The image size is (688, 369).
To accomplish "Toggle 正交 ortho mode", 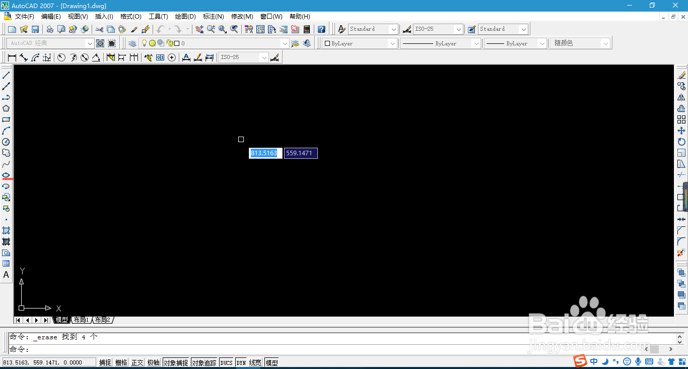I will (x=137, y=362).
